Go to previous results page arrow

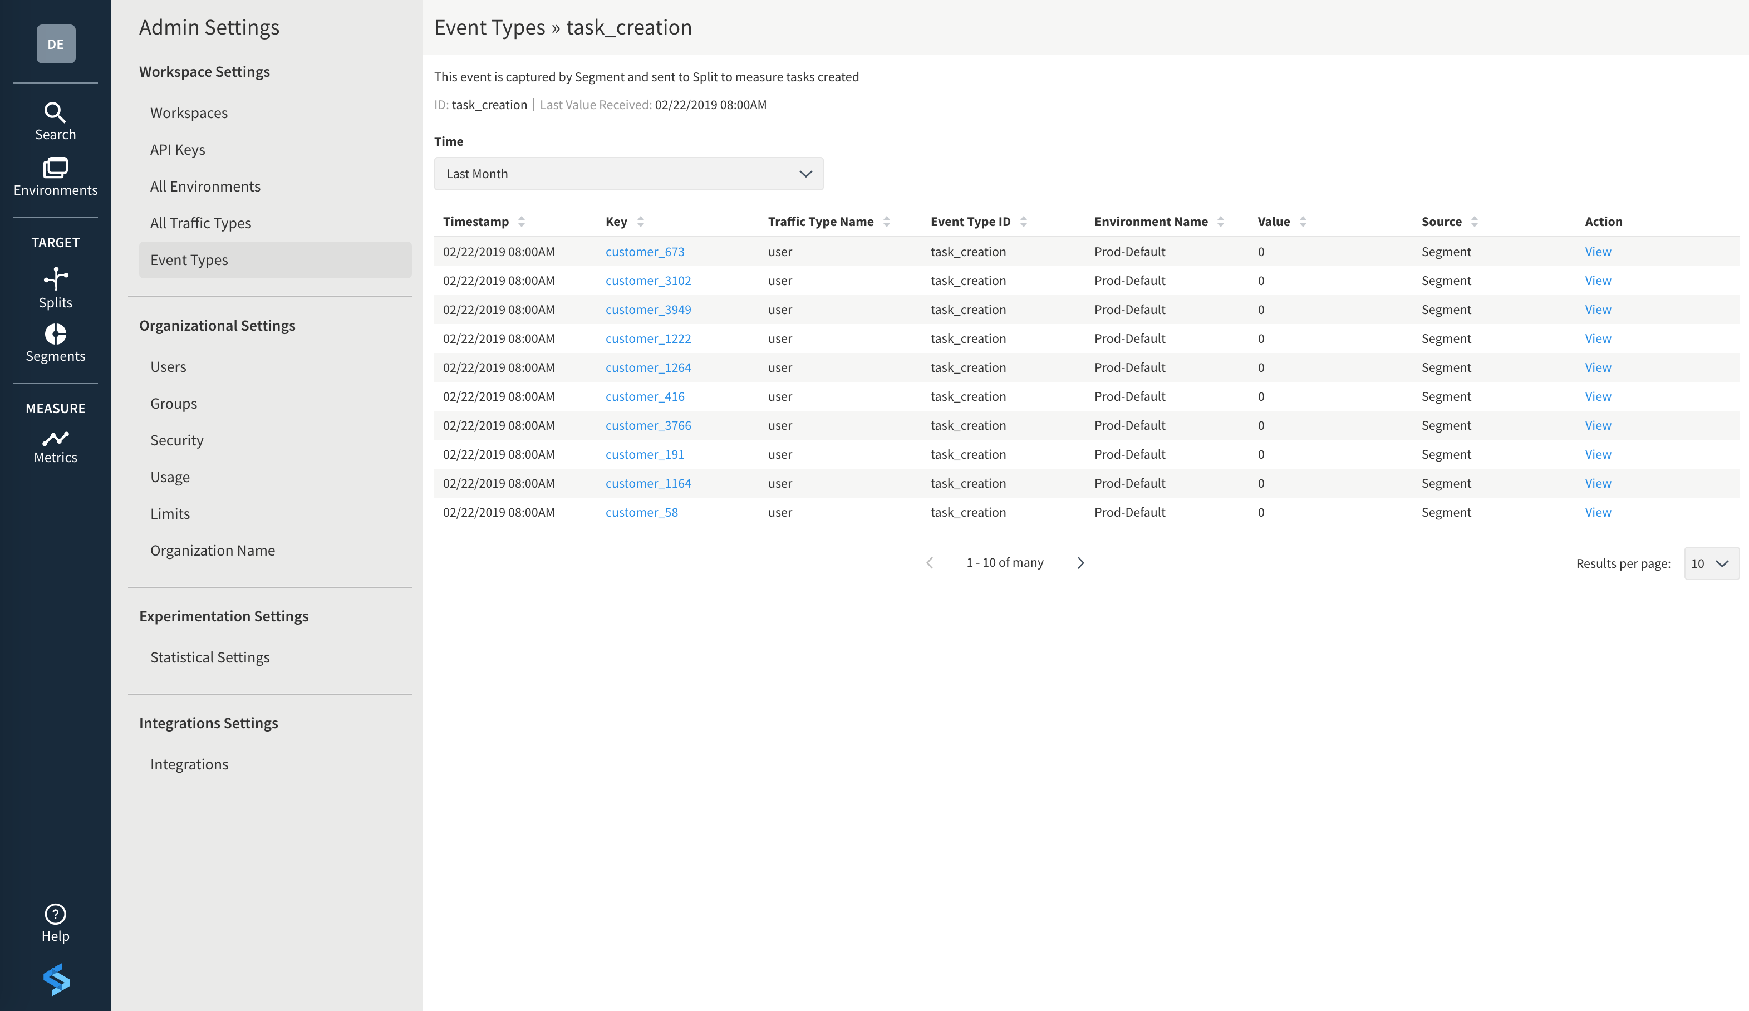coord(929,562)
